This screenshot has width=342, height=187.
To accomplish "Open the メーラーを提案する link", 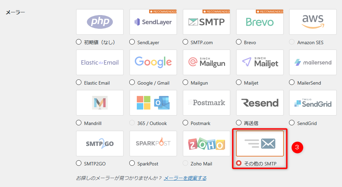I will [185, 178].
